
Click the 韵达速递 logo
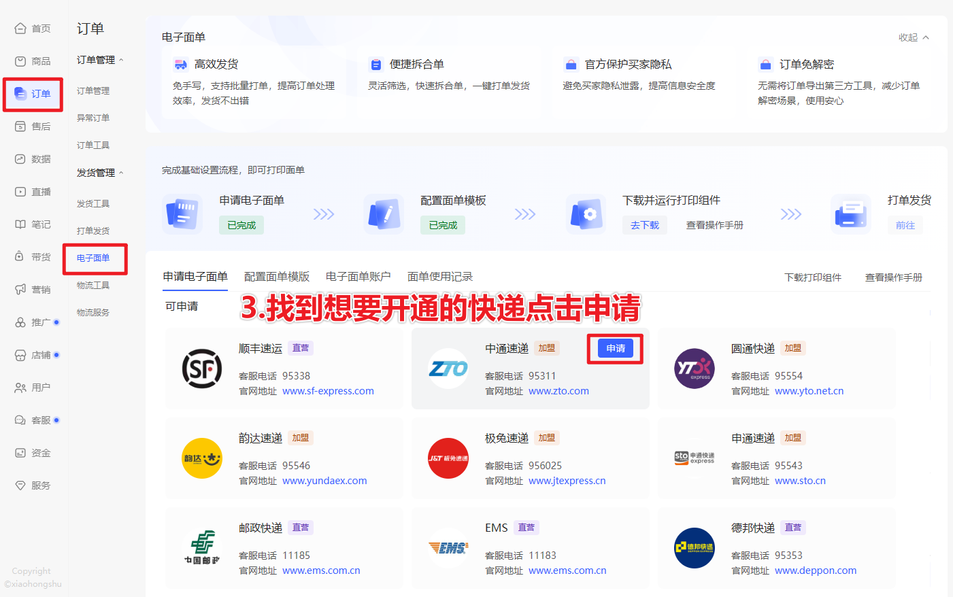pos(202,458)
